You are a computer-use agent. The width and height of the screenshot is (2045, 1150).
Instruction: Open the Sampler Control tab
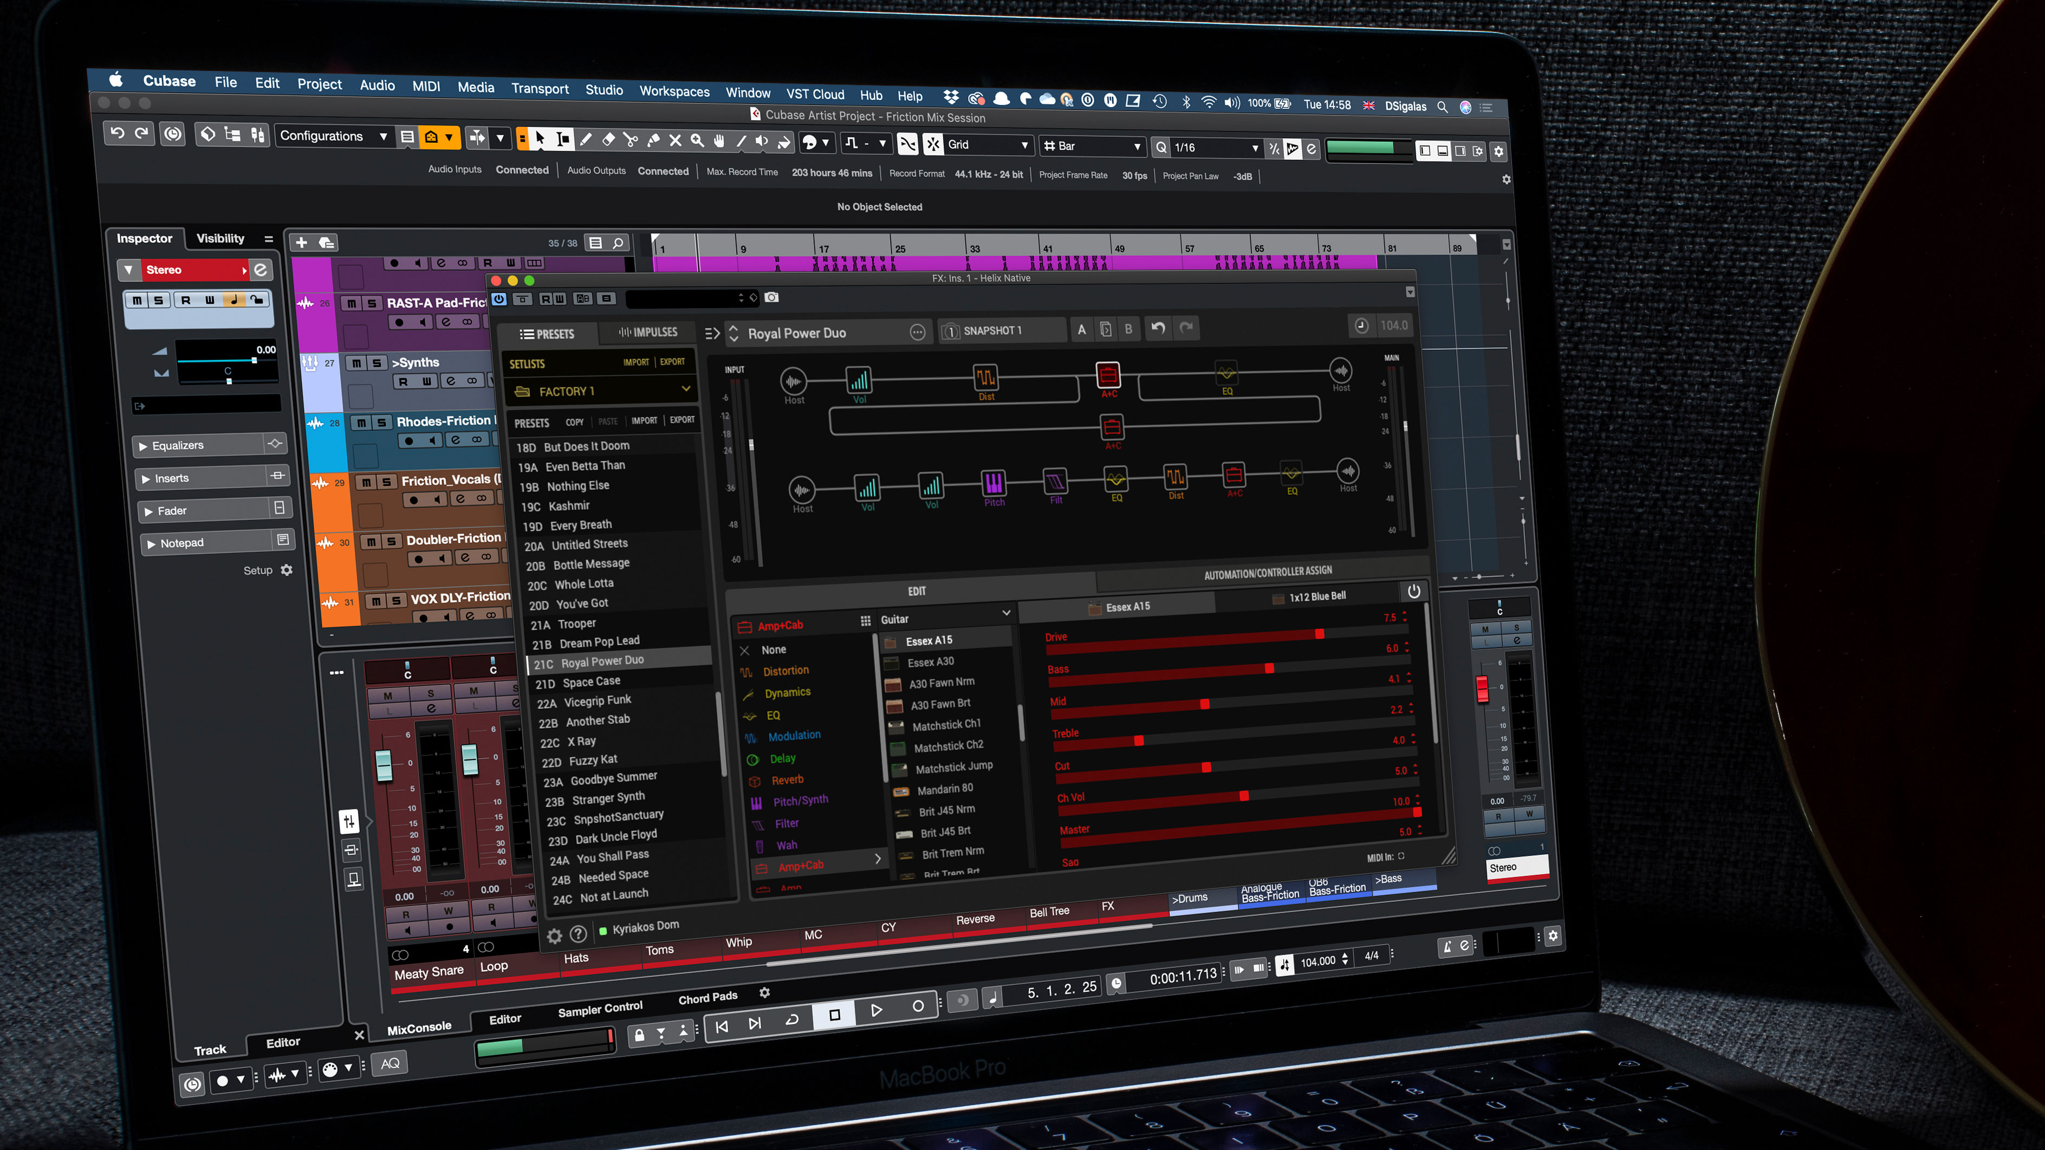600,1009
